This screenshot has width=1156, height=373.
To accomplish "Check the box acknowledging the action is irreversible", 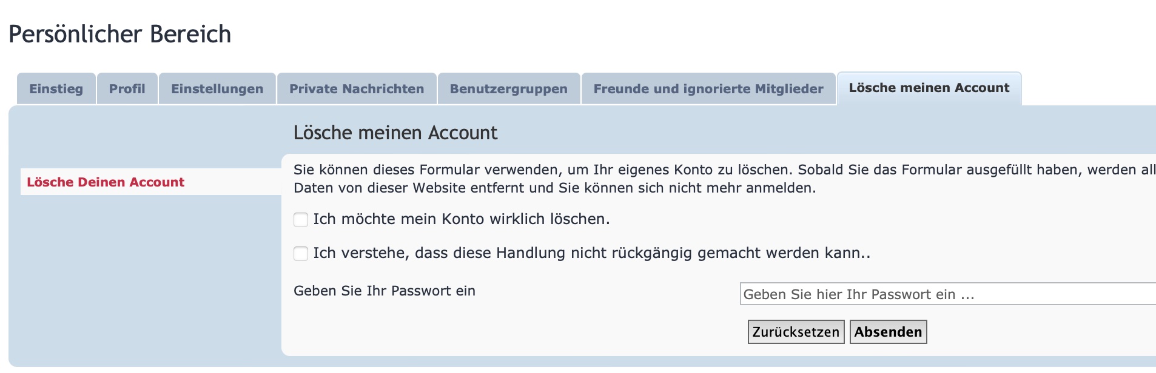I will (x=301, y=254).
